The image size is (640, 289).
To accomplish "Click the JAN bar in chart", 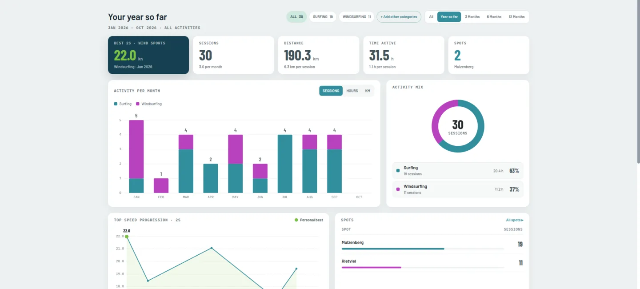I will 136,157.
